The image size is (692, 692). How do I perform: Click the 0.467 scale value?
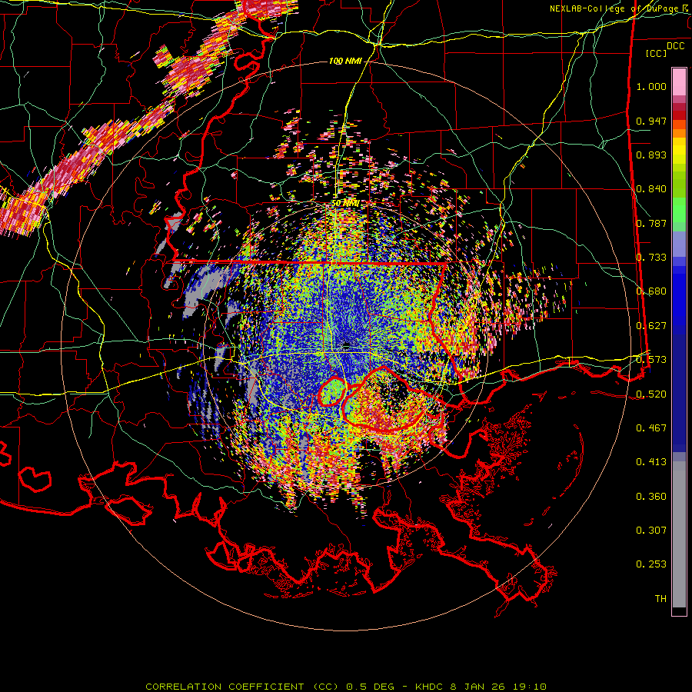(651, 428)
